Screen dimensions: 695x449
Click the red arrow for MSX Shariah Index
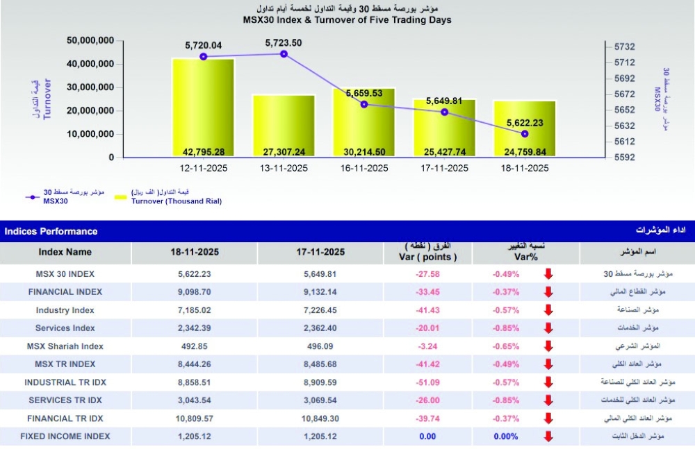pos(548,346)
